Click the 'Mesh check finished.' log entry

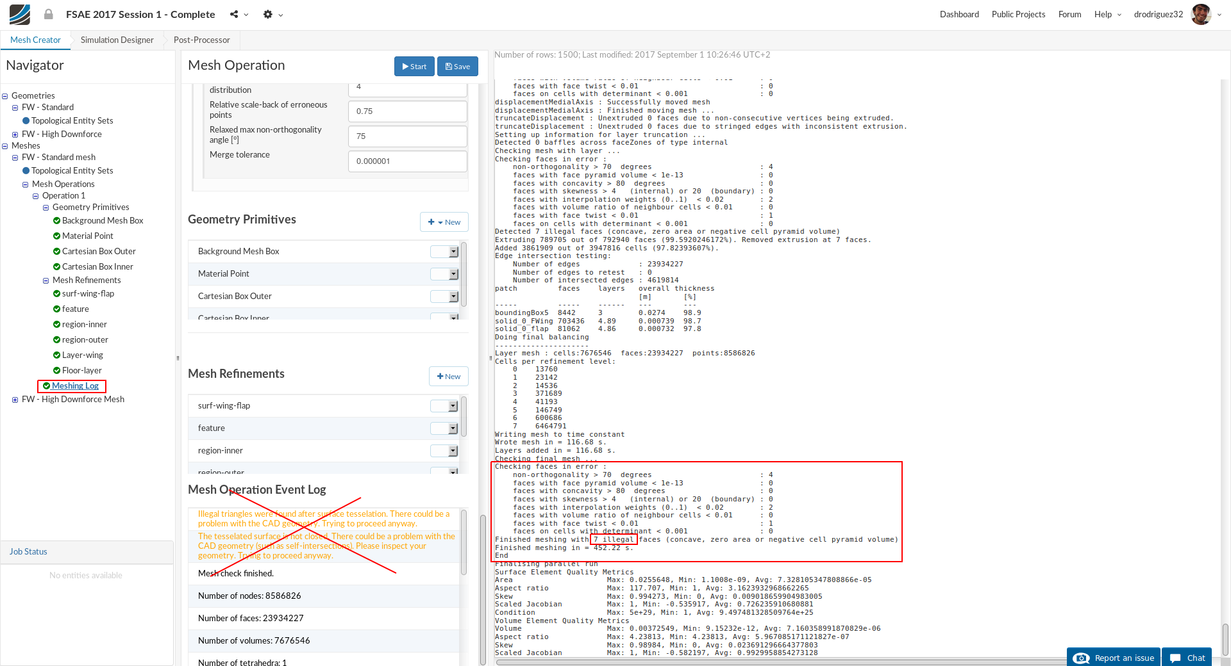[324, 574]
